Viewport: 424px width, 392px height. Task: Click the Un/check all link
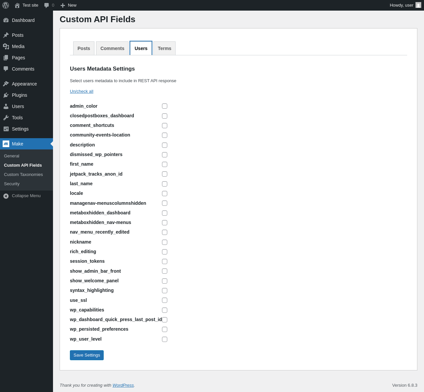(x=81, y=91)
